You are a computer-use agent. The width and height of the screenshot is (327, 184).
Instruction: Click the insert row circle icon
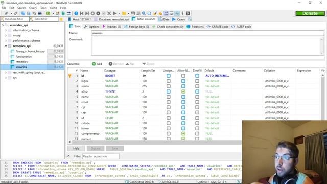tap(92, 13)
